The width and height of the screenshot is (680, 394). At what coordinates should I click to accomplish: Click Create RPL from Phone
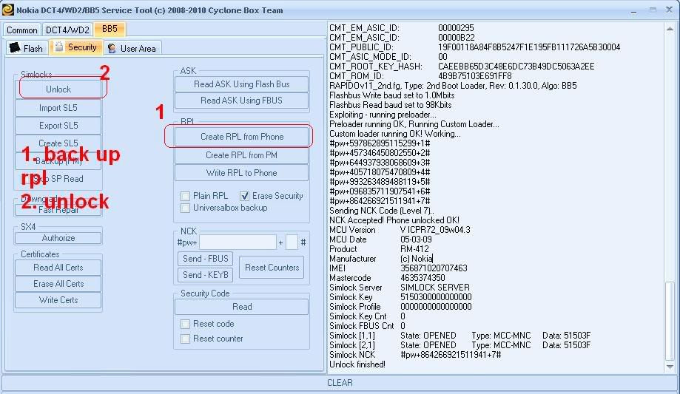241,137
